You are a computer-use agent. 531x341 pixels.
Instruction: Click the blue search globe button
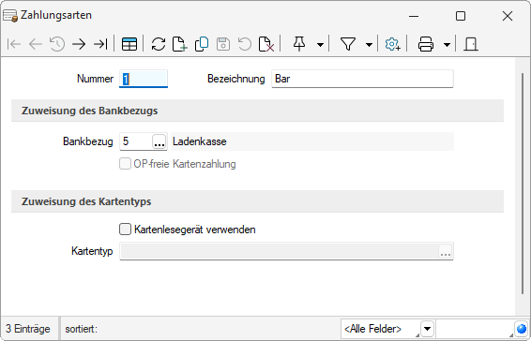click(x=522, y=329)
